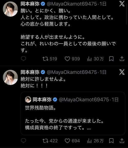View analytics of the 30万 views tweet

pyautogui.click(x=95, y=59)
